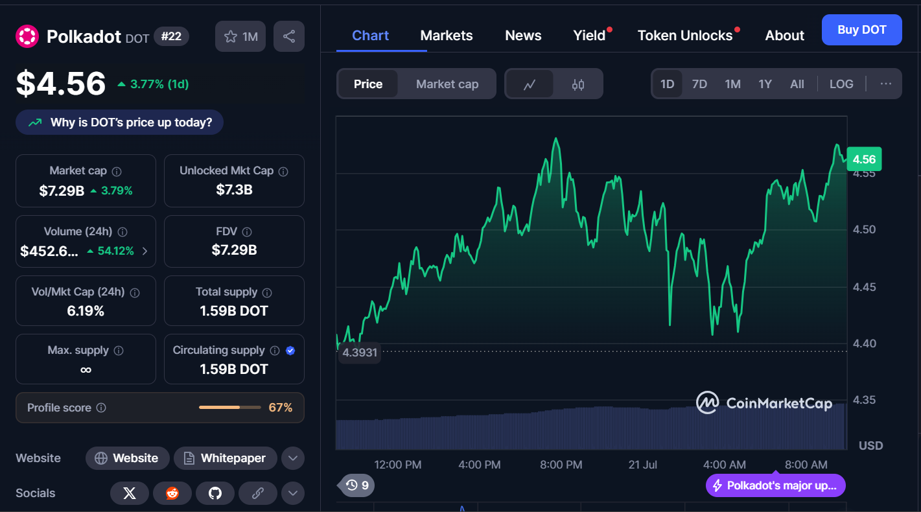
Task: Select Price chart view
Action: [x=368, y=84]
